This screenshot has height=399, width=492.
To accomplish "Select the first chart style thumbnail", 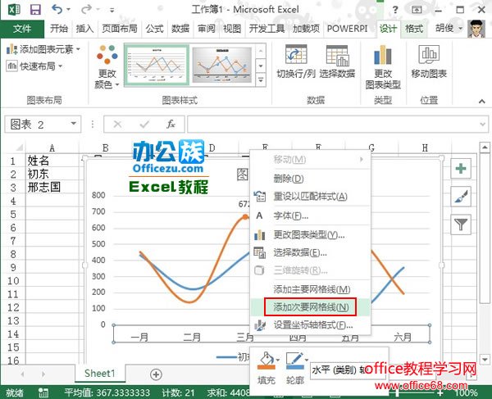I will point(157,66).
